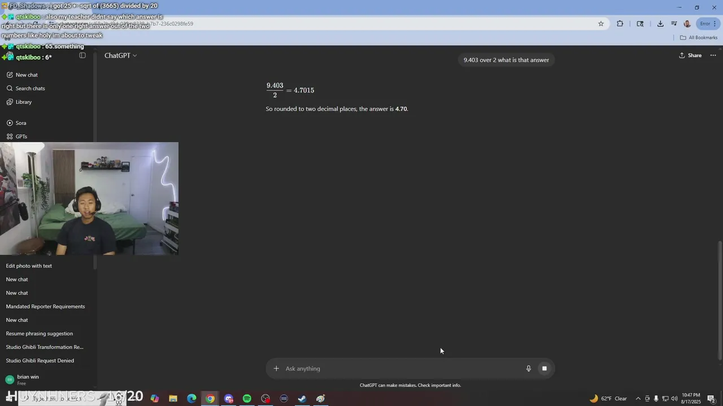
Task: Click the Ask anything input field
Action: point(401,368)
